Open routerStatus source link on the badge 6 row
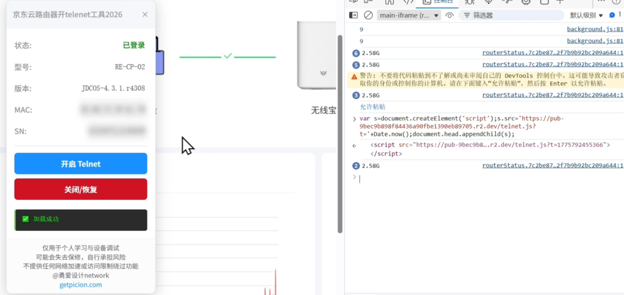 553,52
